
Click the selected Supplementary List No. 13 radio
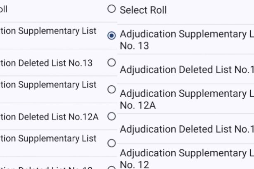[x=111, y=36]
